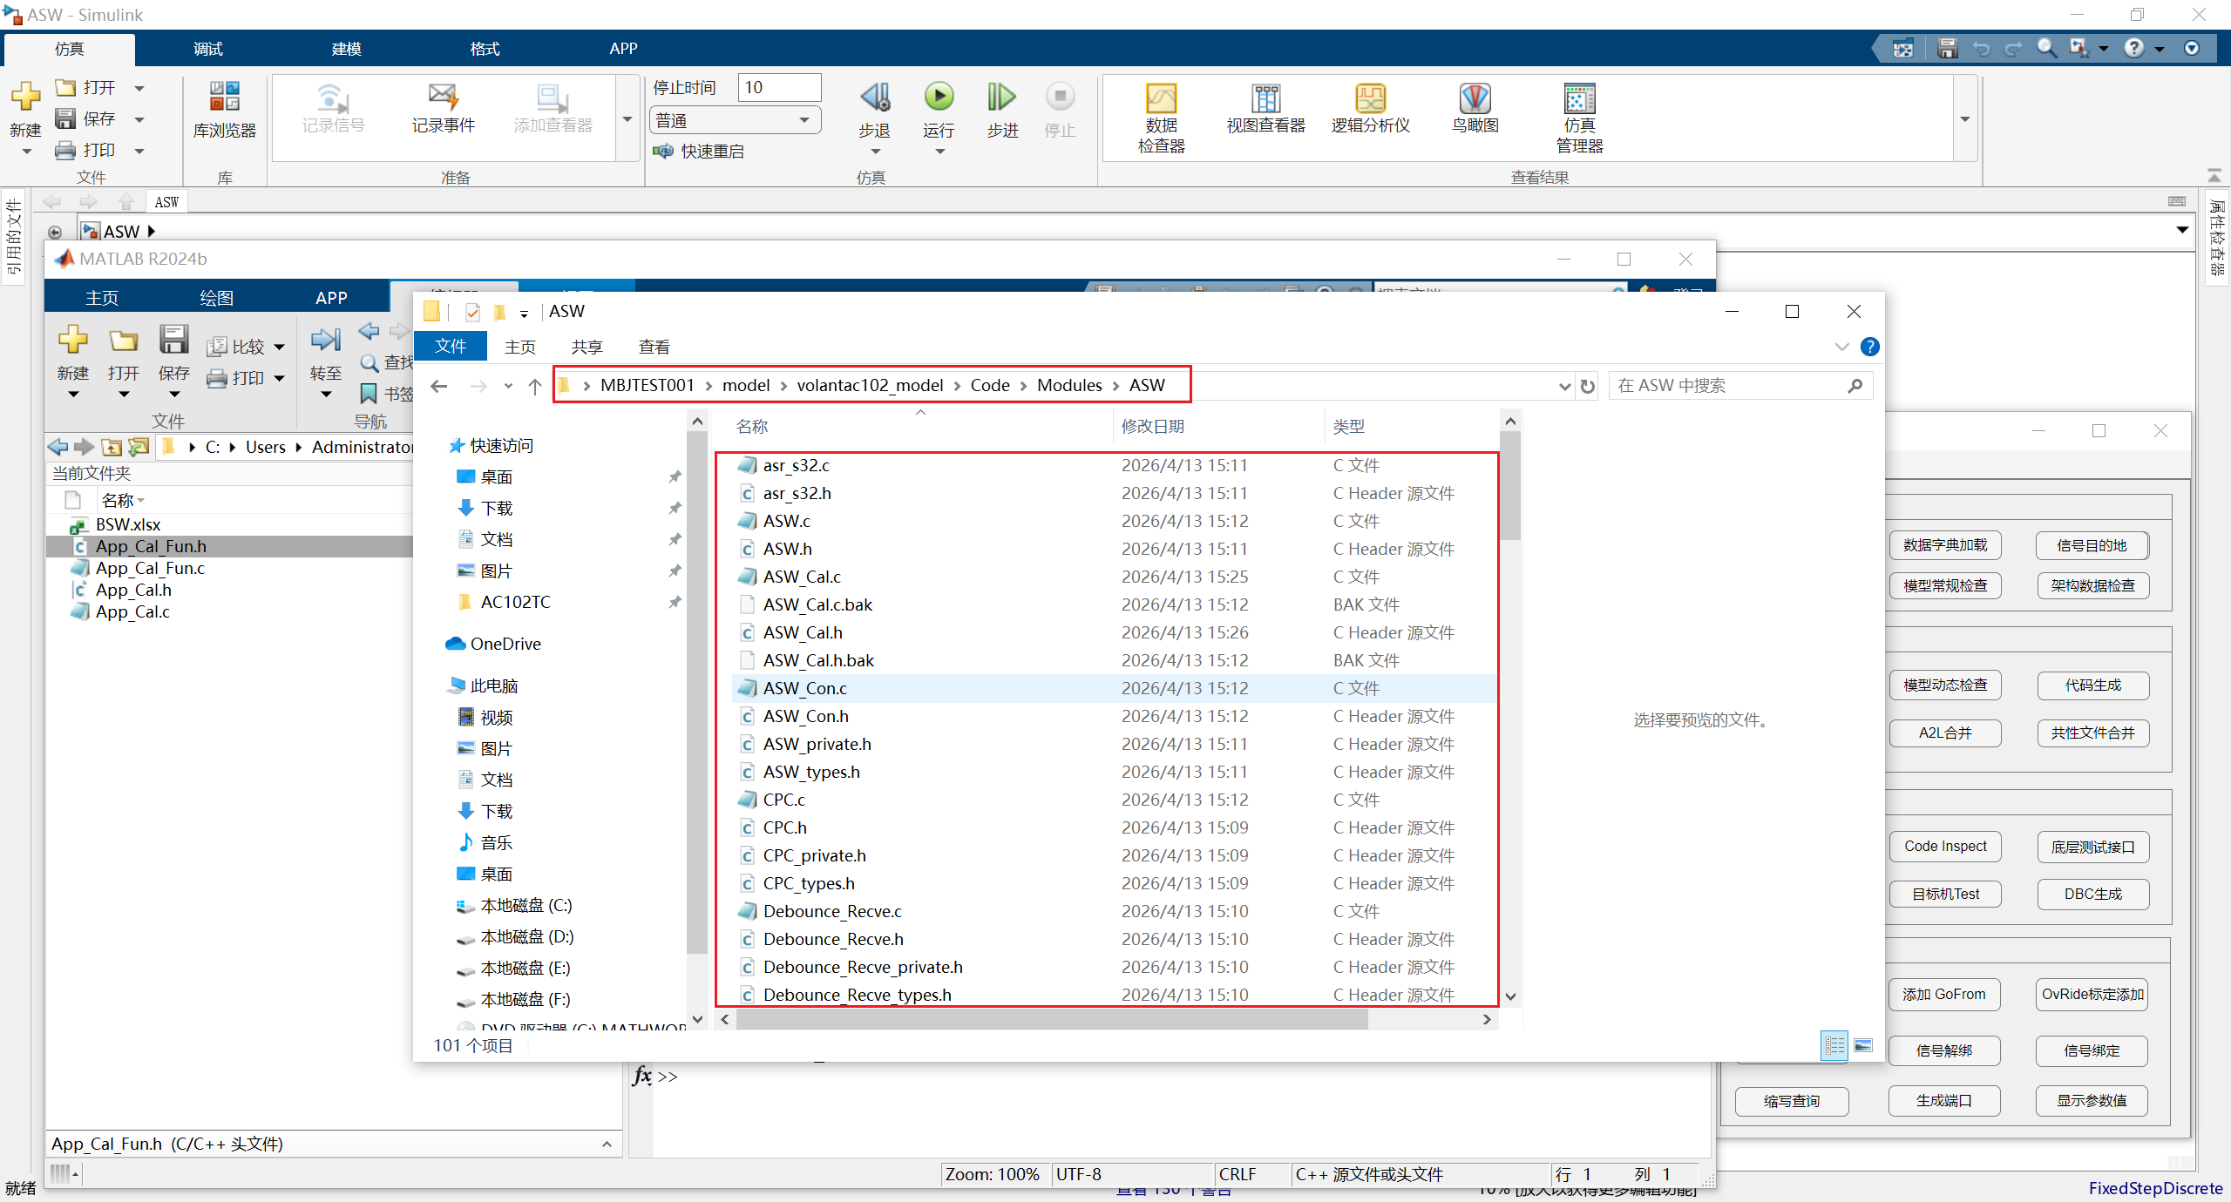
Task: Open the Bird's-Eye view (鸟瞰图) tool
Action: point(1475,109)
